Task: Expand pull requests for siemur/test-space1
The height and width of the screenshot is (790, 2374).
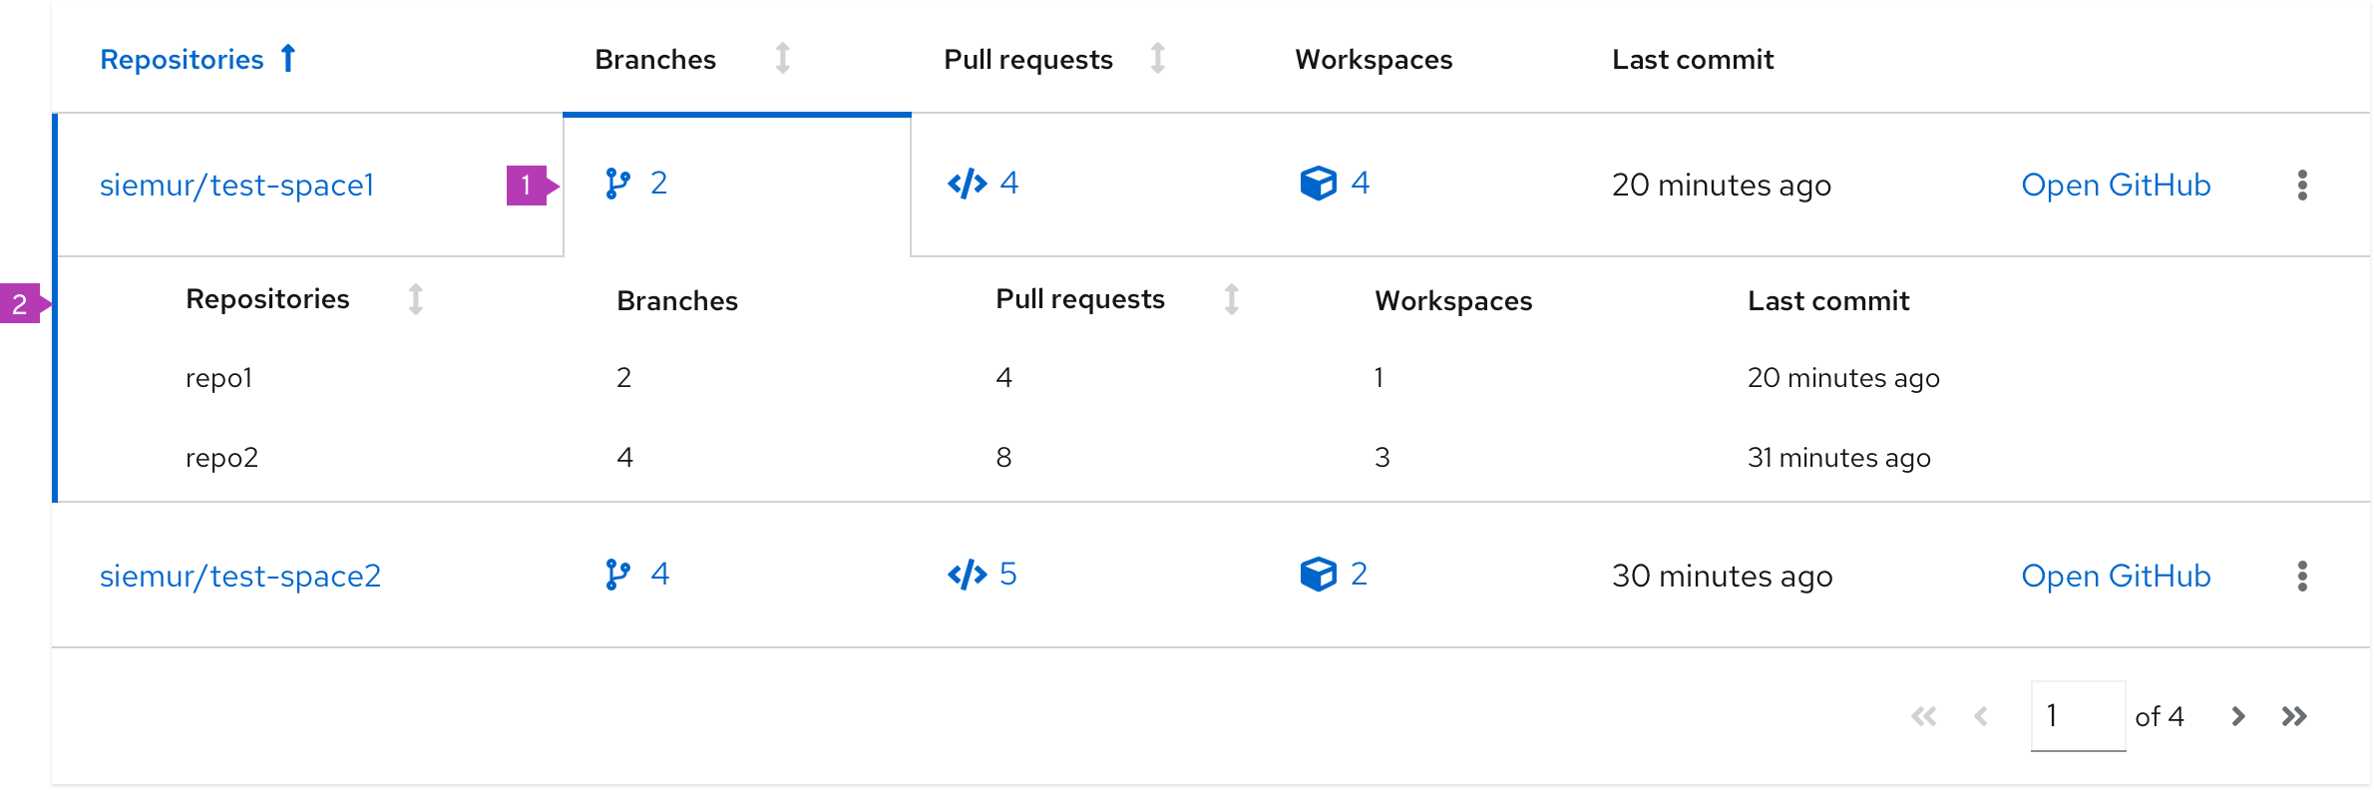Action: tap(983, 184)
